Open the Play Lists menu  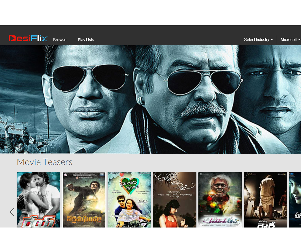(x=86, y=39)
